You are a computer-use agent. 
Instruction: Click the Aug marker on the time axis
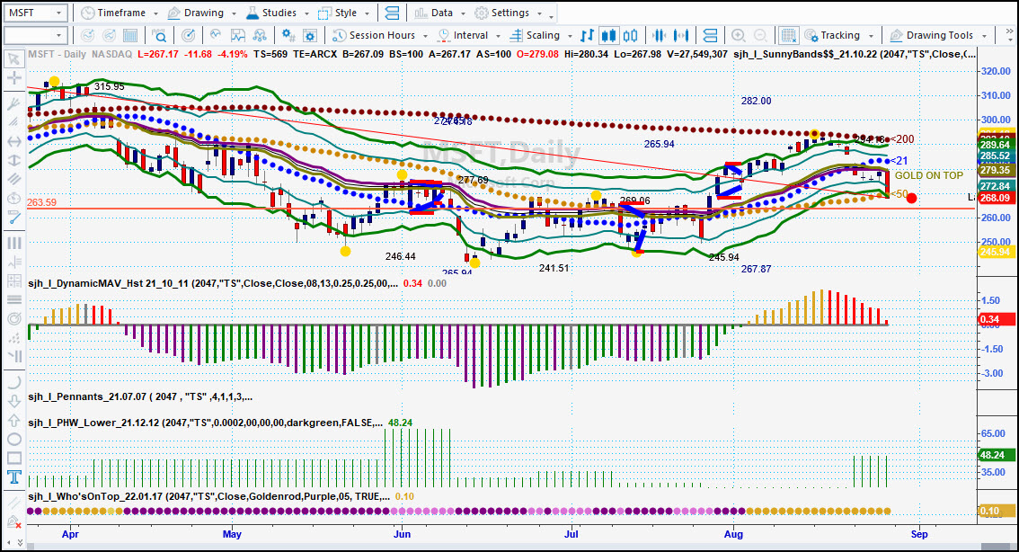[x=734, y=534]
